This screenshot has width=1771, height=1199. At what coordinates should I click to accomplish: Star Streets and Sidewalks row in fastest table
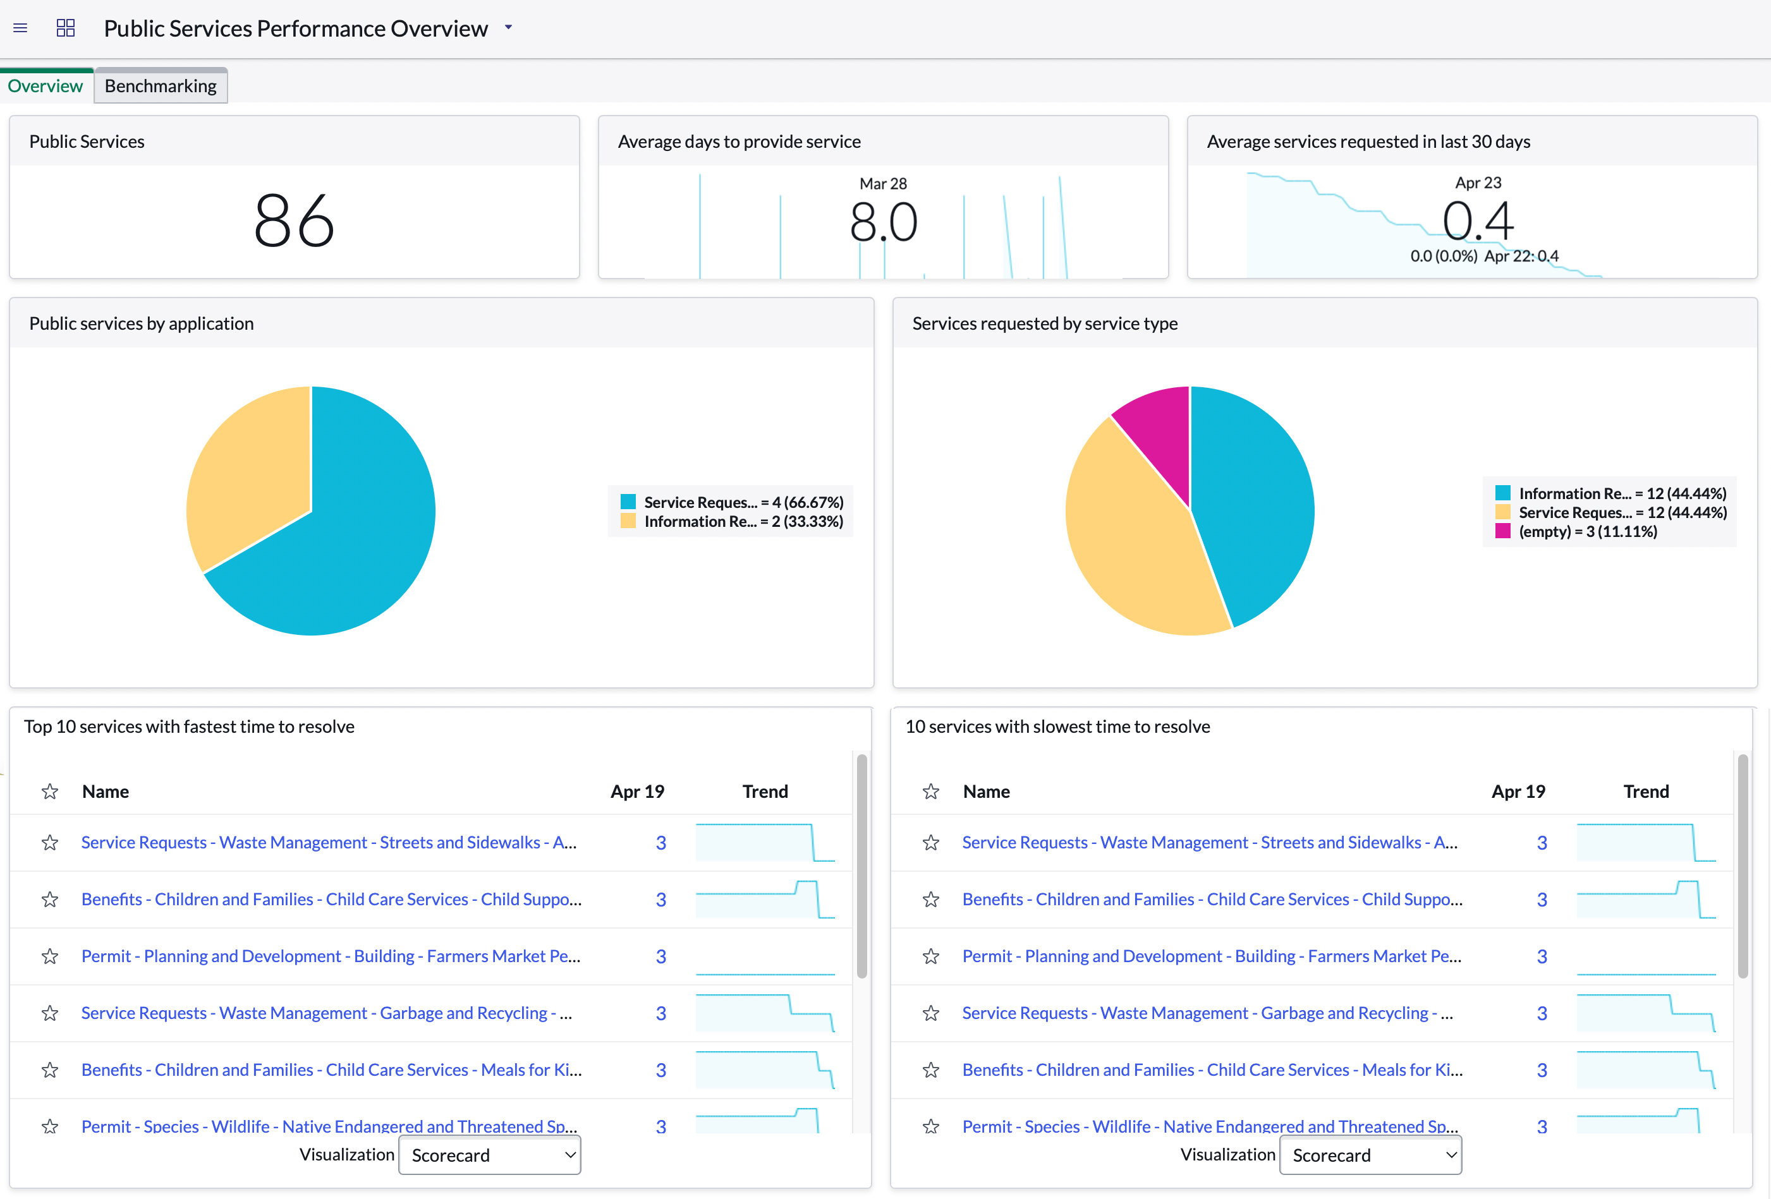tap(51, 843)
